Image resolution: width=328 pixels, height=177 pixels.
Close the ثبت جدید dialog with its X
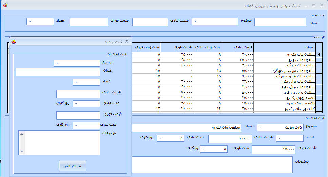[127, 41]
